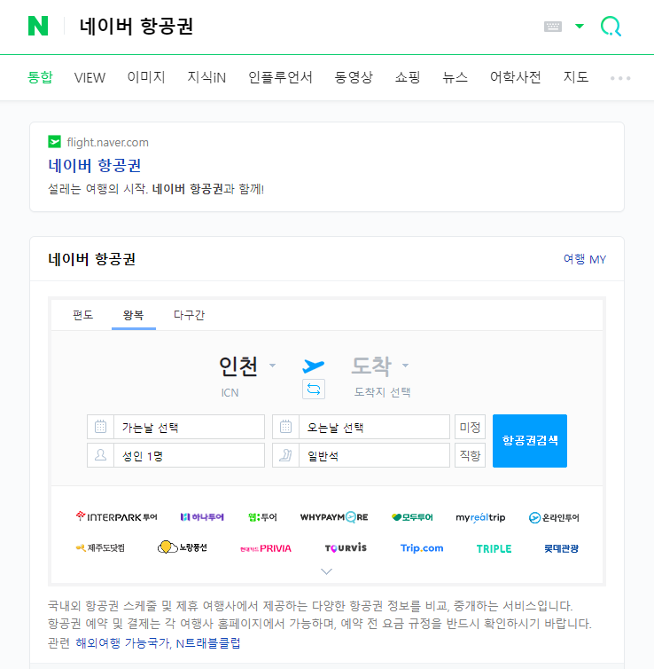Open the 어학사전 tab
The width and height of the screenshot is (654, 669).
[x=516, y=77]
